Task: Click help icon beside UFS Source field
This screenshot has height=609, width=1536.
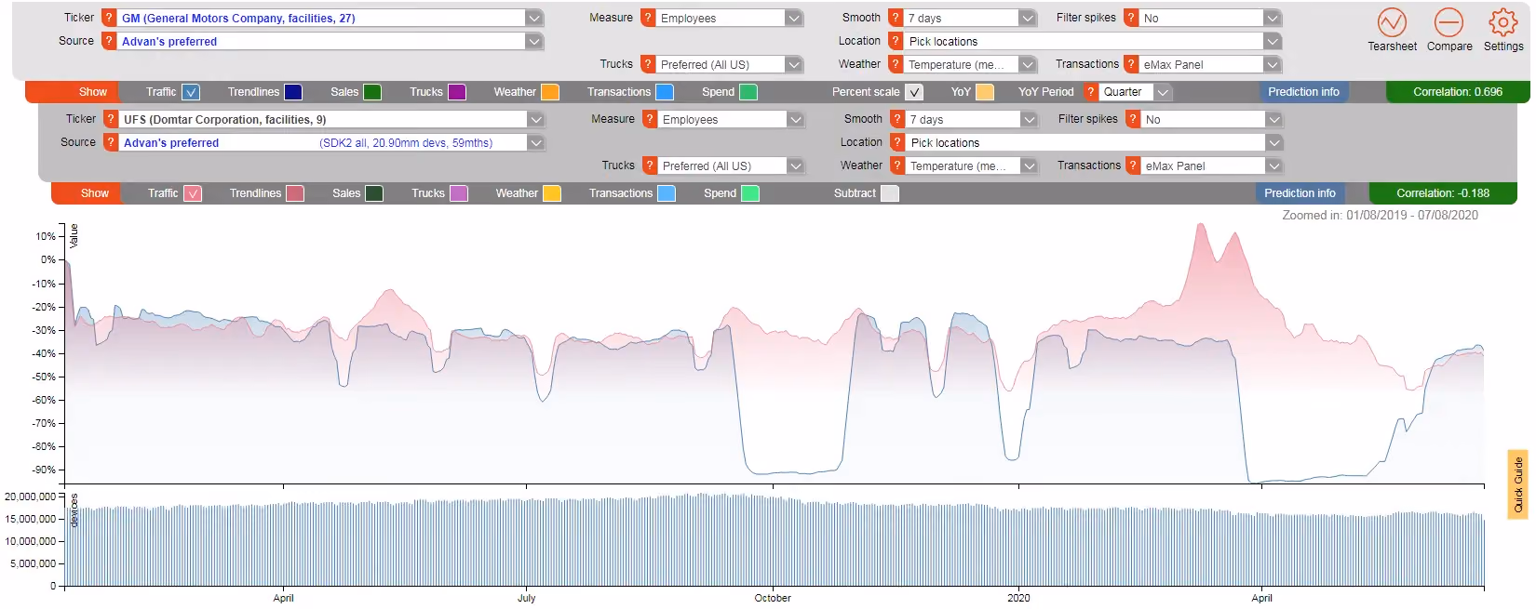Action: [111, 142]
